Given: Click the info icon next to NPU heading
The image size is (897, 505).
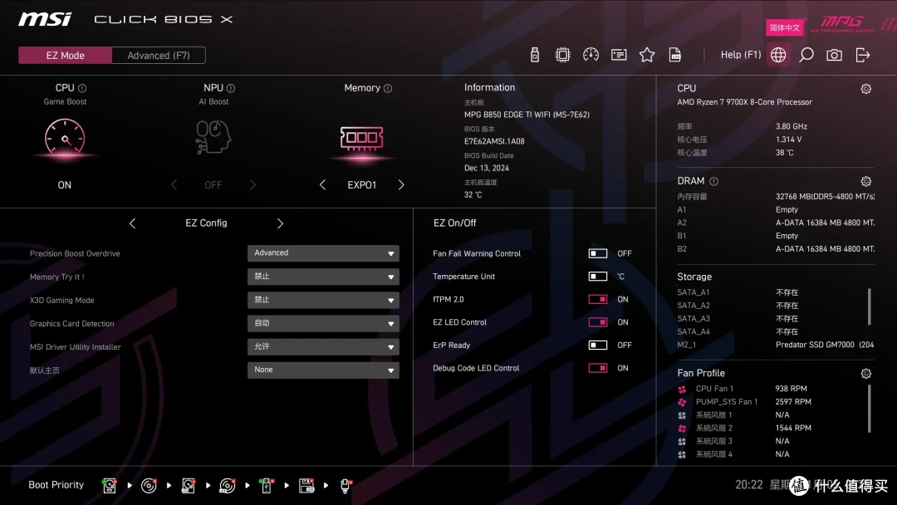Looking at the screenshot, I should [231, 88].
